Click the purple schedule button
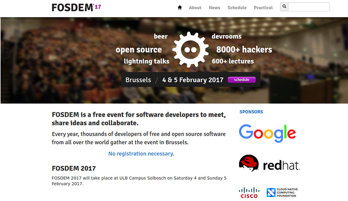 (242, 79)
